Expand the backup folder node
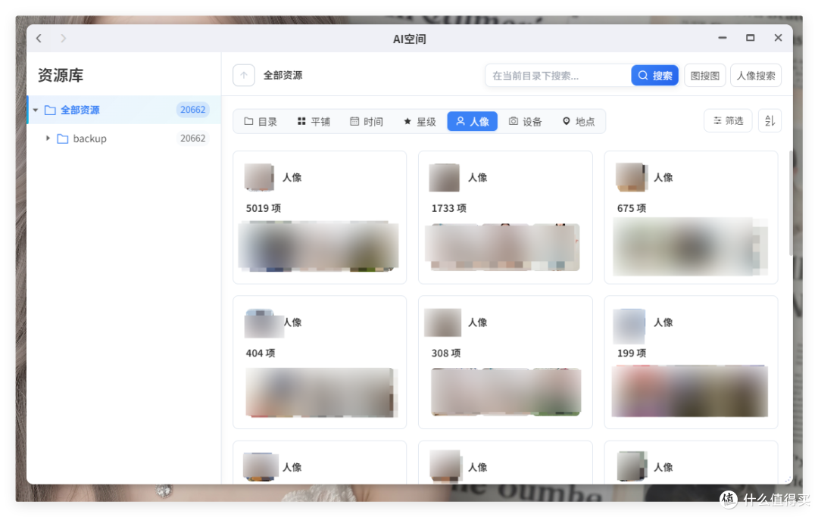 coord(48,138)
